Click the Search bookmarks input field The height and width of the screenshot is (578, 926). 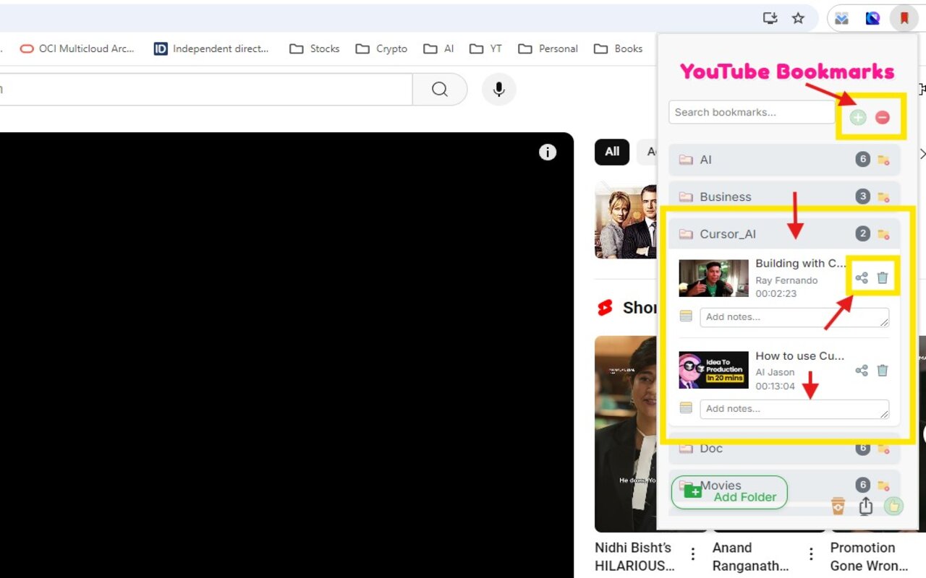tap(752, 112)
